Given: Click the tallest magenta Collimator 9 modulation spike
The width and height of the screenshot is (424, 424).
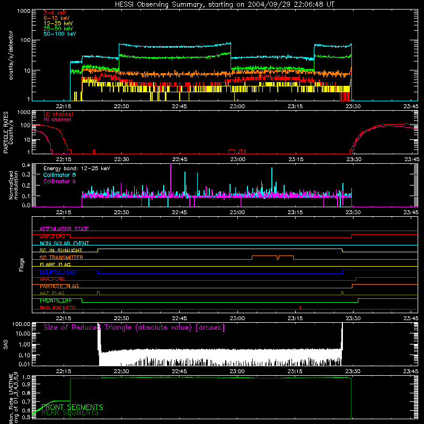Looking at the screenshot, I should [x=171, y=179].
